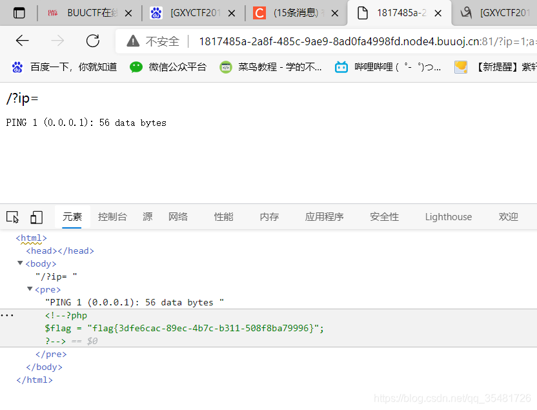This screenshot has width=537, height=410.
Task: Close the (15条消息) tab
Action: click(335, 14)
